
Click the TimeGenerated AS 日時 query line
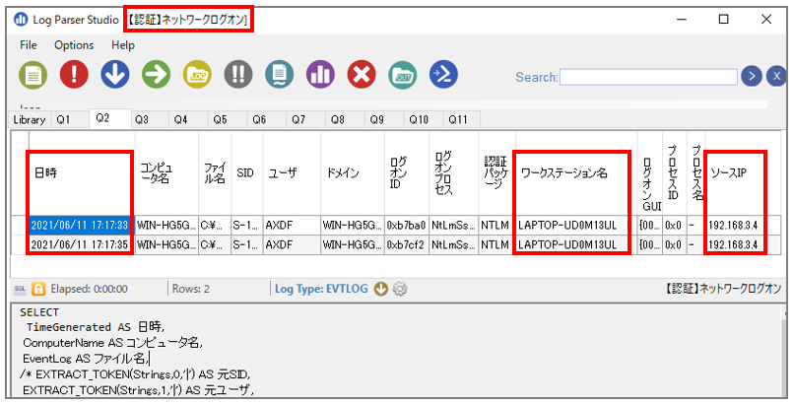tap(96, 327)
